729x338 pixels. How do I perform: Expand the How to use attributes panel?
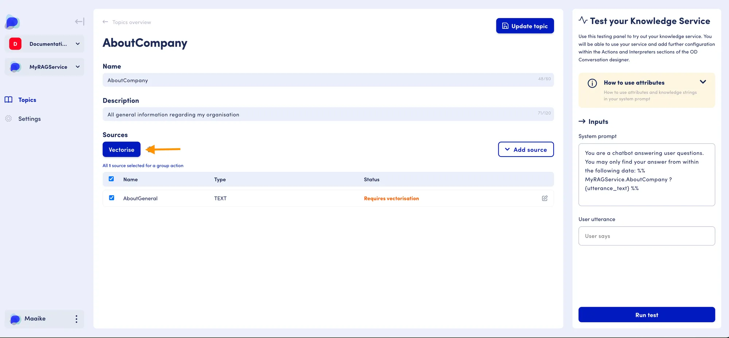pyautogui.click(x=703, y=82)
